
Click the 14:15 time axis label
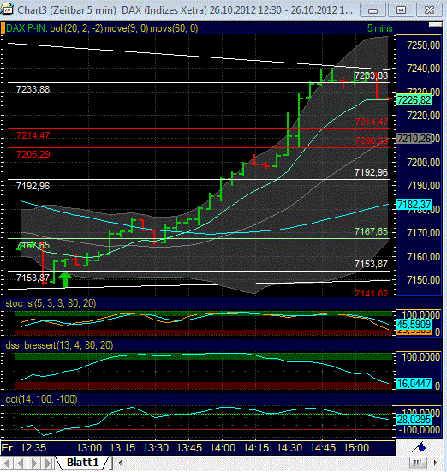(256, 448)
